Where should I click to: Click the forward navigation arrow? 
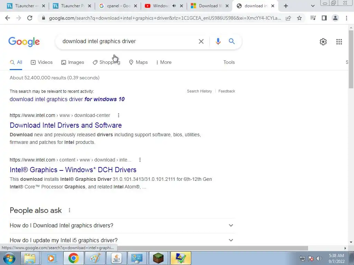click(x=19, y=18)
